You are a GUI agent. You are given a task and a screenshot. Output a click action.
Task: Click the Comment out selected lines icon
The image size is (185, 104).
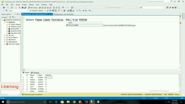tap(77, 11)
